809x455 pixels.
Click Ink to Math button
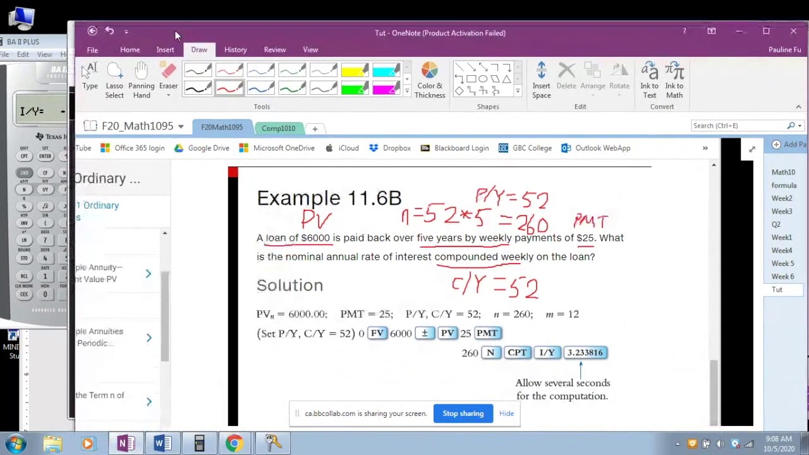[674, 80]
